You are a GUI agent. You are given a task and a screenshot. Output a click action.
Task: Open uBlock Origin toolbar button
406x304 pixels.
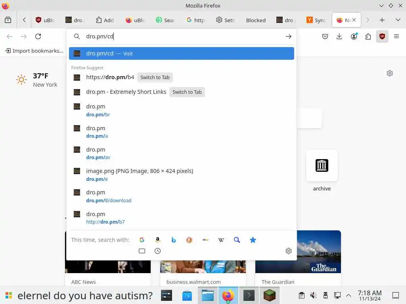(x=382, y=36)
